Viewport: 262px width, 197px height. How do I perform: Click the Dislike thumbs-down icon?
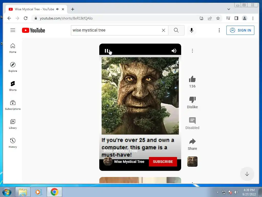192,100
